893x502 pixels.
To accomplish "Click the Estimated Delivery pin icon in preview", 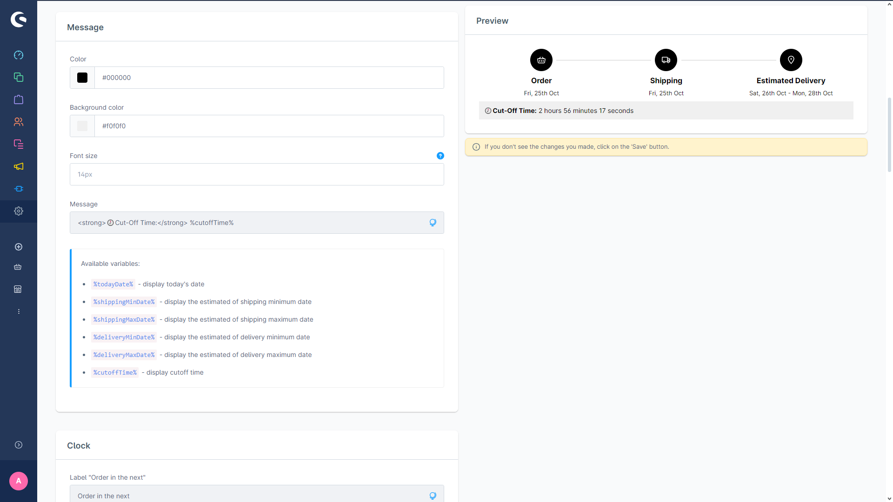I will (791, 60).
